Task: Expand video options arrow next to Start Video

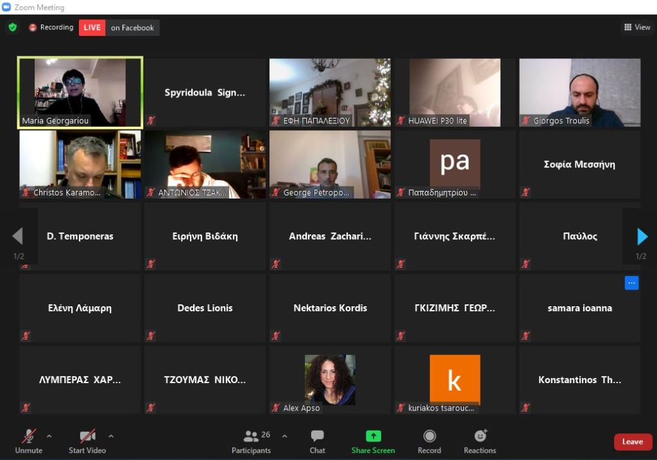Action: 111,436
